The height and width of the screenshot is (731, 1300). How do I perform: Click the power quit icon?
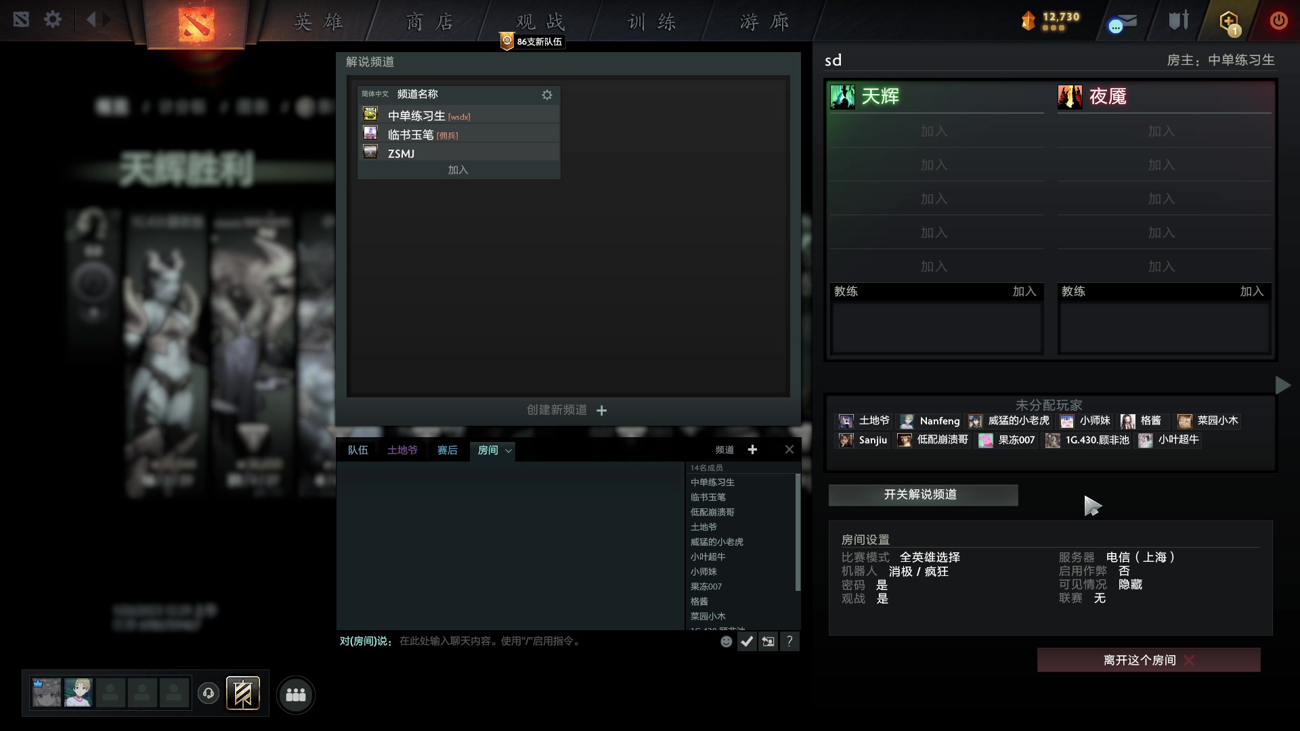pos(1278,20)
